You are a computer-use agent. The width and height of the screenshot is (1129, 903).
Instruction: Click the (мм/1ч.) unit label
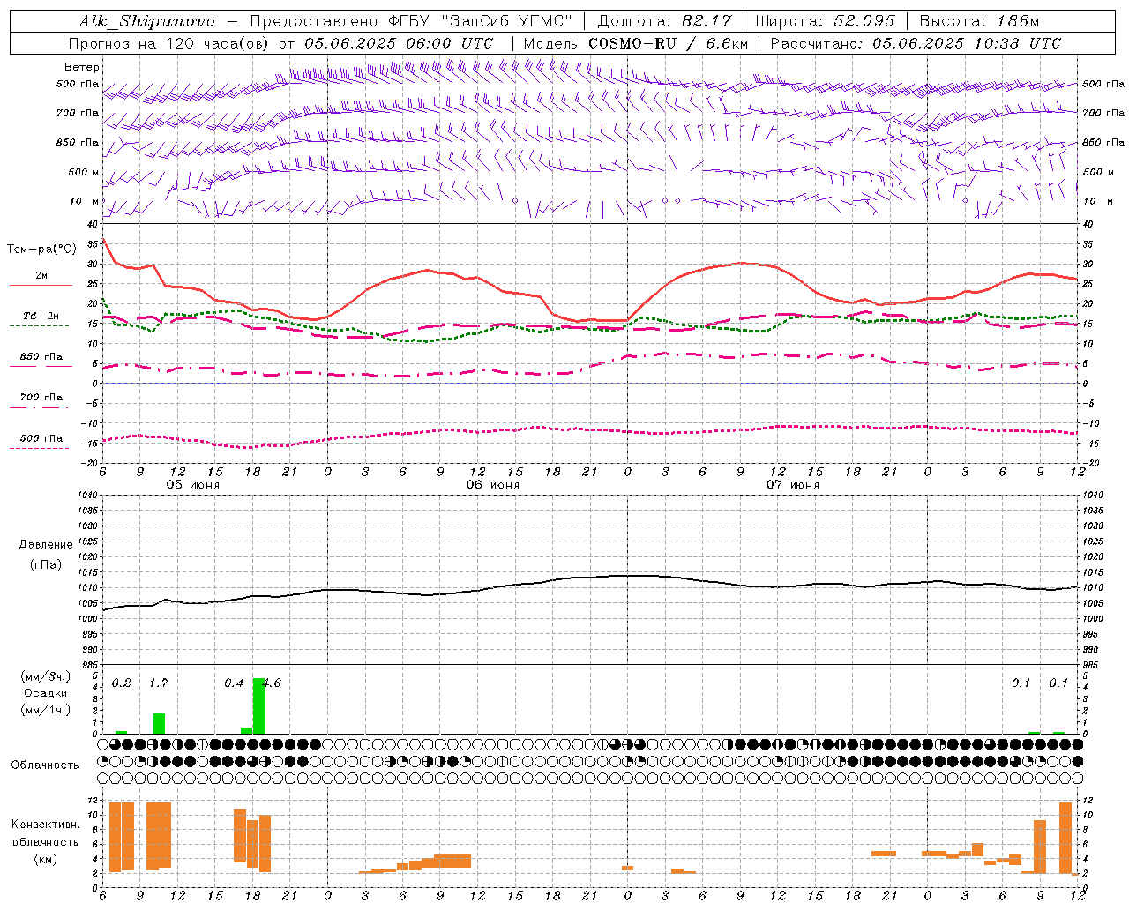(x=45, y=710)
